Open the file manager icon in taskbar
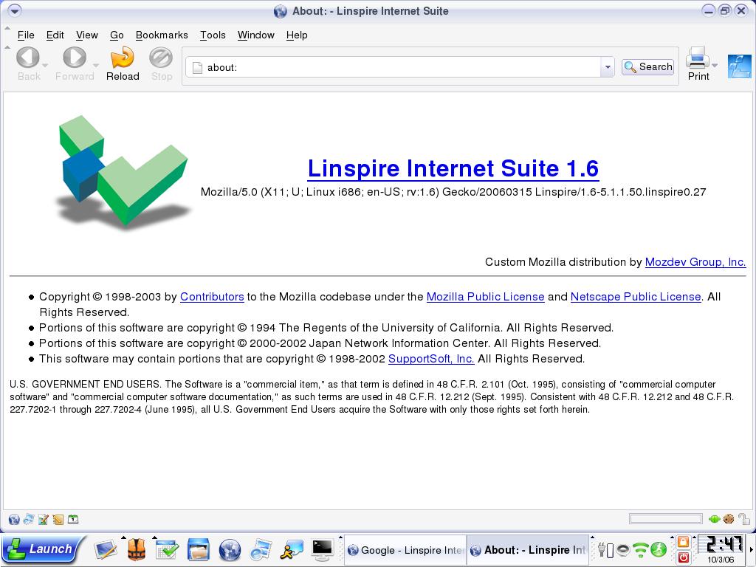The width and height of the screenshot is (756, 567). pos(199,549)
